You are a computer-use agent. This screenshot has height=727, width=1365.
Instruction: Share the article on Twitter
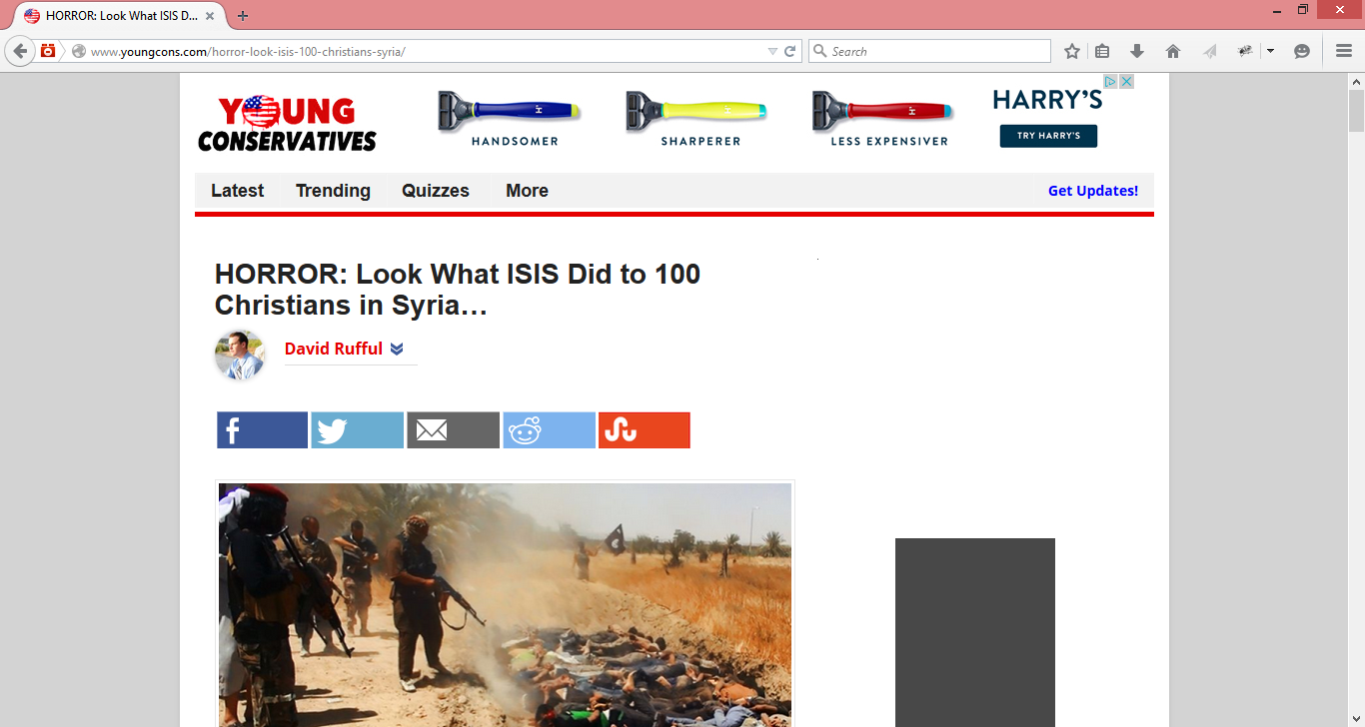click(357, 430)
